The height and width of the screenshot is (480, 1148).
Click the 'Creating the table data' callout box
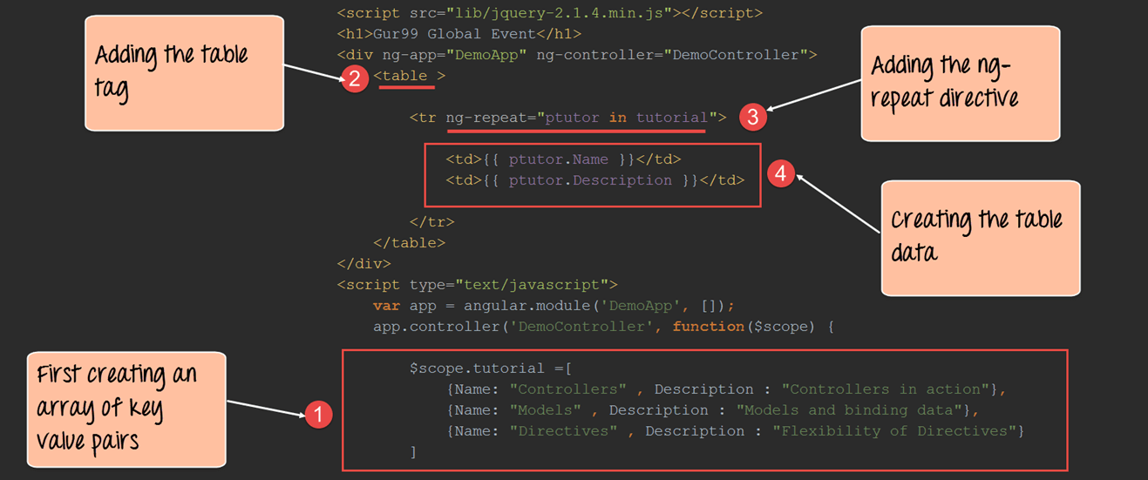pyautogui.click(x=980, y=237)
